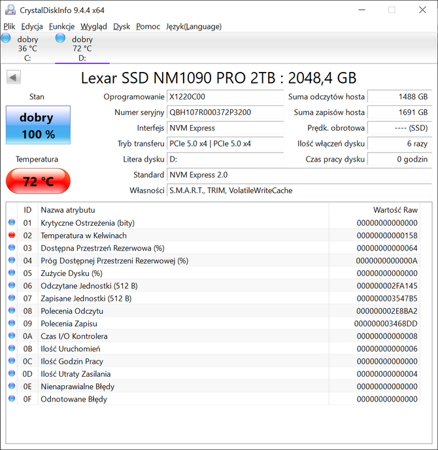Click the blue status dot for attribute 03
This screenshot has height=450, width=438.
point(12,247)
